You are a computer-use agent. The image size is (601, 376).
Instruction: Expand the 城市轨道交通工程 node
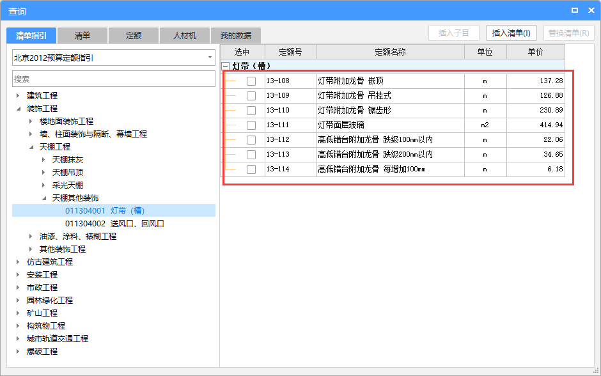tap(18, 339)
